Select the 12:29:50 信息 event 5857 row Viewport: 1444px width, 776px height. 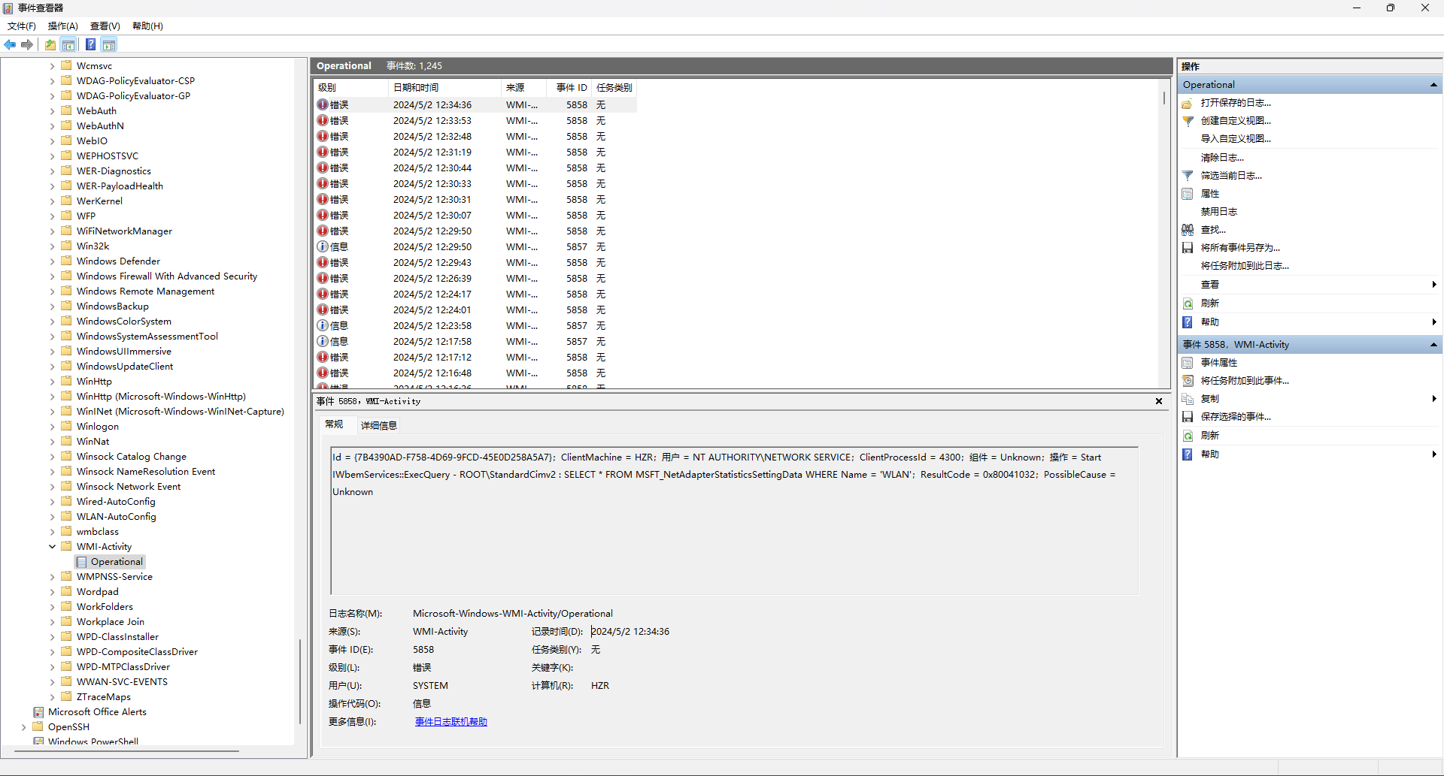pos(475,247)
